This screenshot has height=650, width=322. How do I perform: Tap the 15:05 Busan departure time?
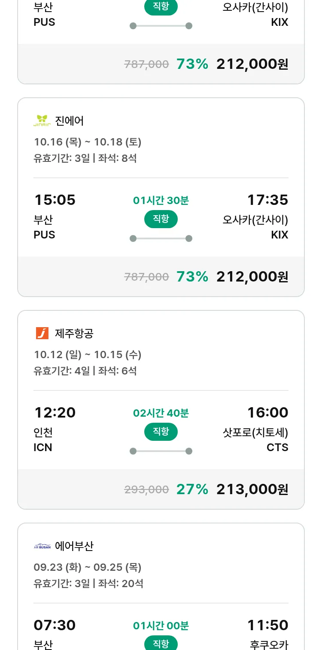point(55,200)
